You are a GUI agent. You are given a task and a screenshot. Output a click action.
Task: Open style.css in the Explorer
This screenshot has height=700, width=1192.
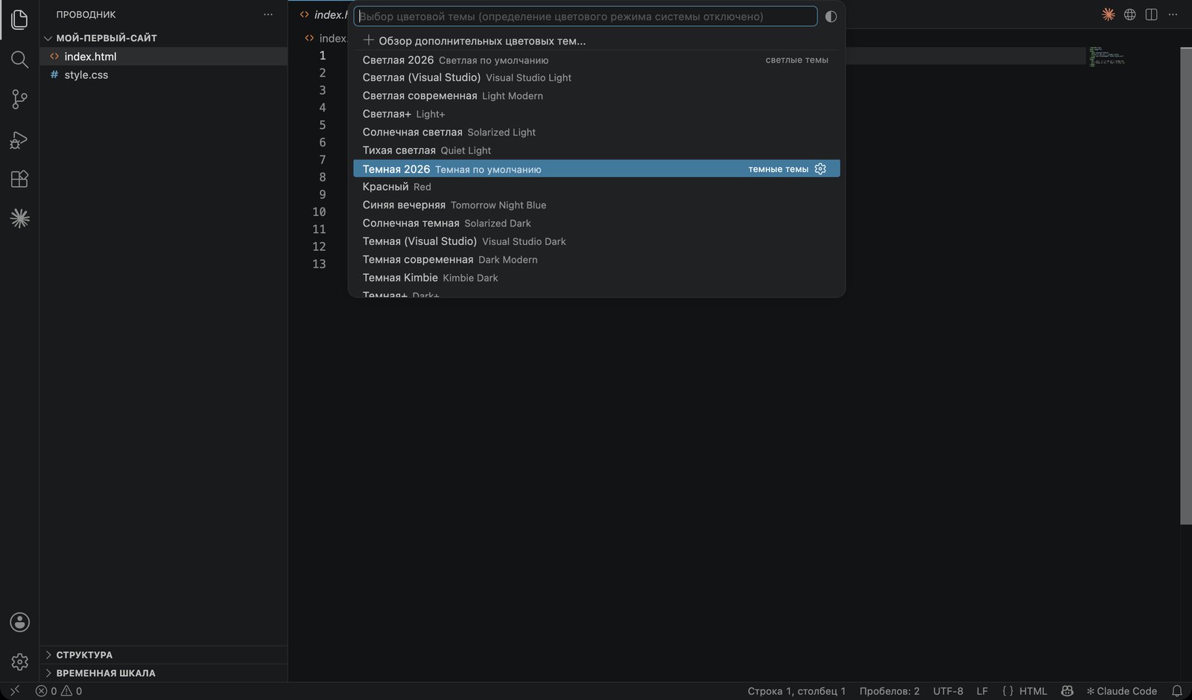point(86,74)
